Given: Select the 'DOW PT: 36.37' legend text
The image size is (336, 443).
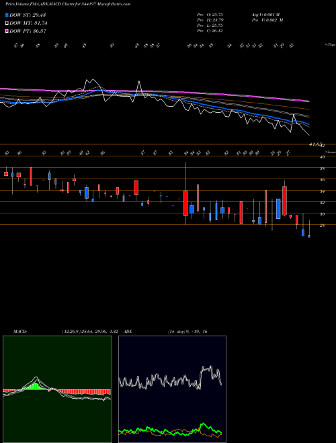Looking at the screenshot, I should (x=28, y=31).
